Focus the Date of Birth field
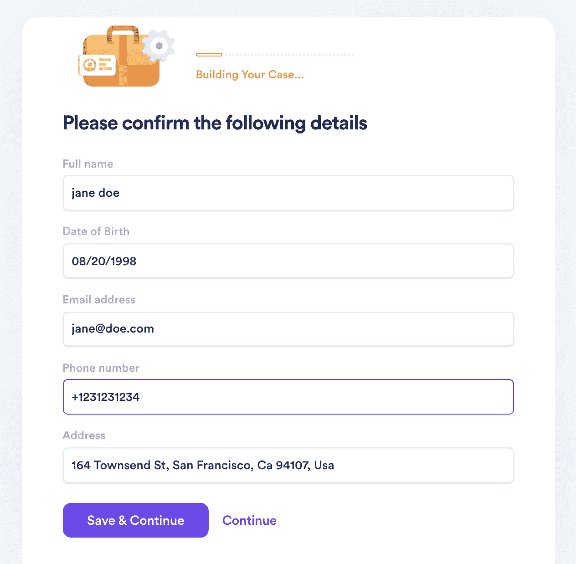576x564 pixels. (288, 261)
